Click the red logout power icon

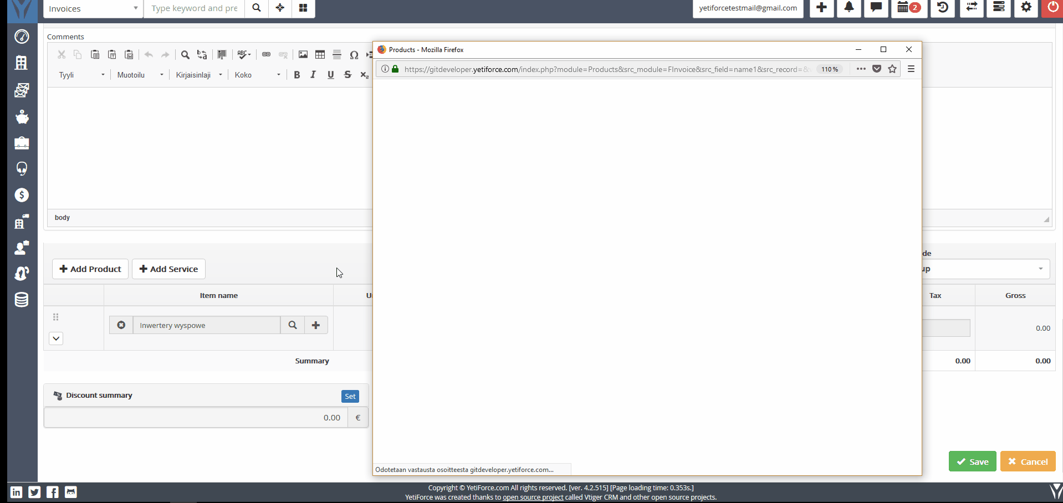tap(1051, 8)
